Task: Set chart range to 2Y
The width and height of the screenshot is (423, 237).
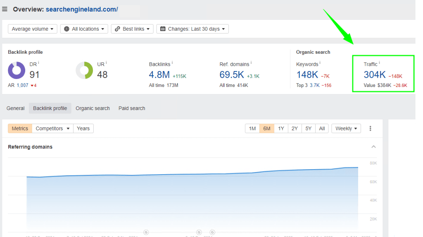Action: [295, 129]
